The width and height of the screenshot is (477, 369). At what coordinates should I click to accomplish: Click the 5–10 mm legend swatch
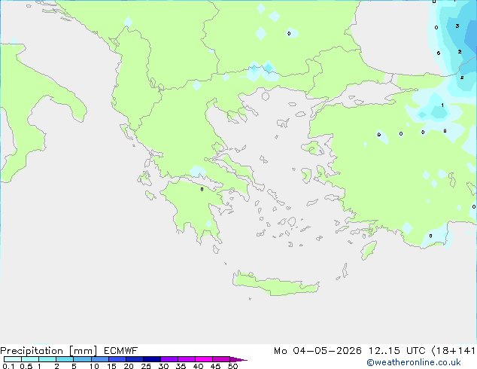(x=83, y=359)
